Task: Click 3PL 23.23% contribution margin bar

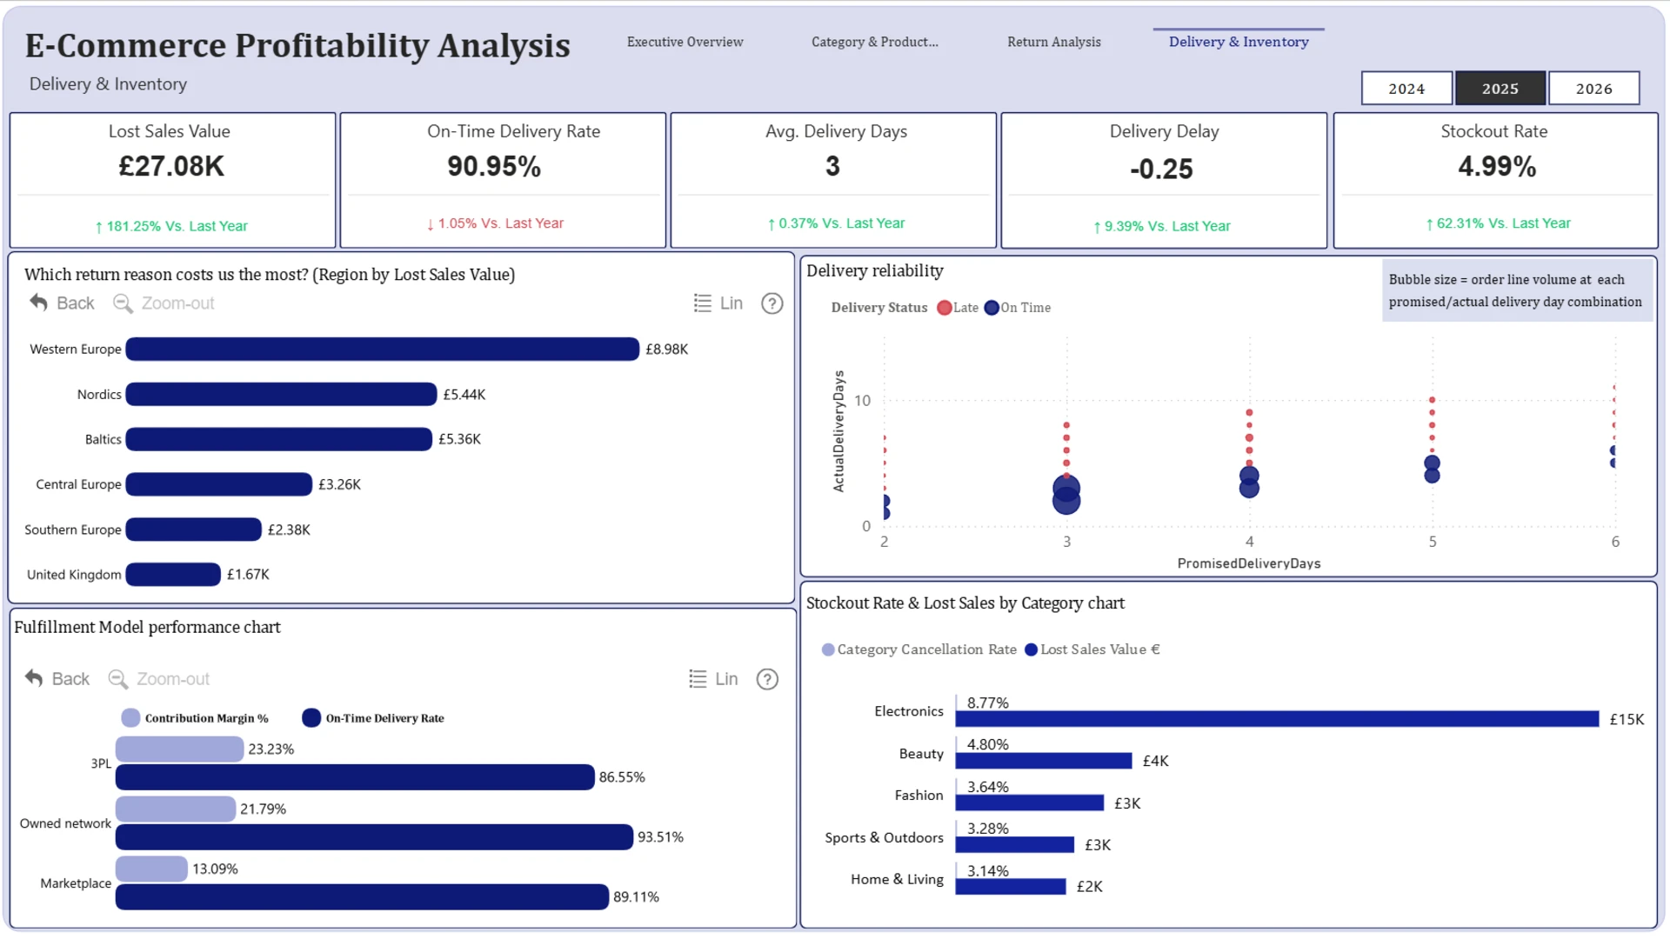Action: pos(179,749)
